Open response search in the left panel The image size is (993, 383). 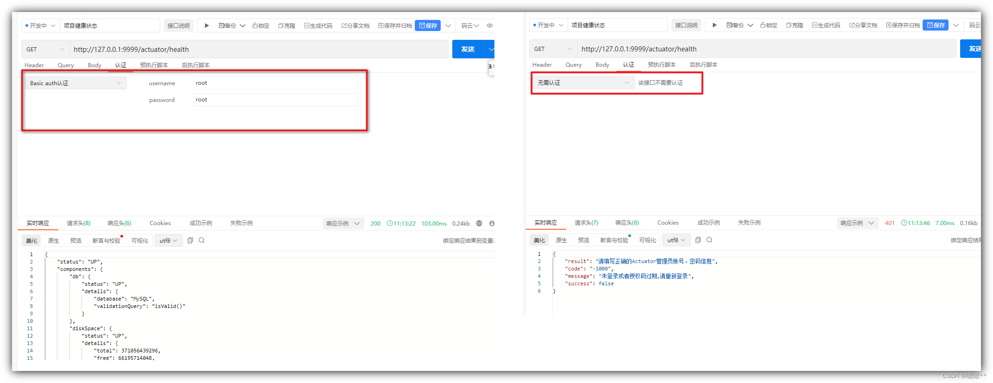tap(201, 240)
